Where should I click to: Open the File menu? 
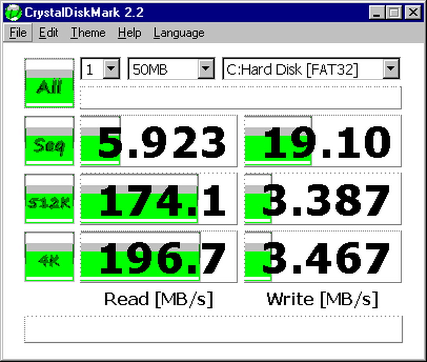coord(18,33)
